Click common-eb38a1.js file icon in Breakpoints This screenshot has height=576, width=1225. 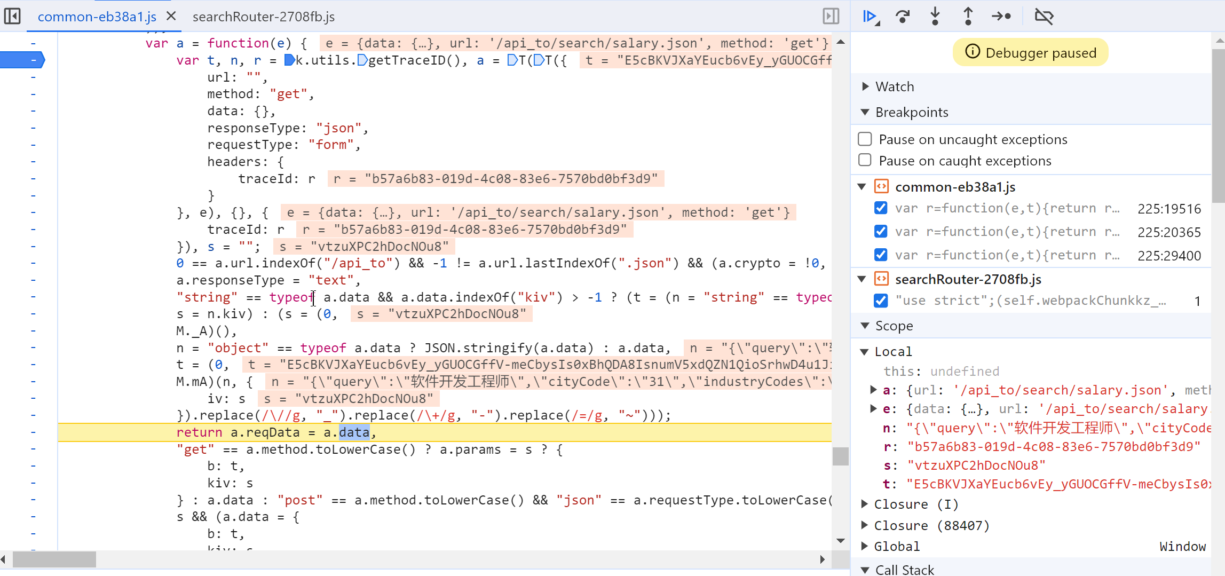pyautogui.click(x=881, y=186)
